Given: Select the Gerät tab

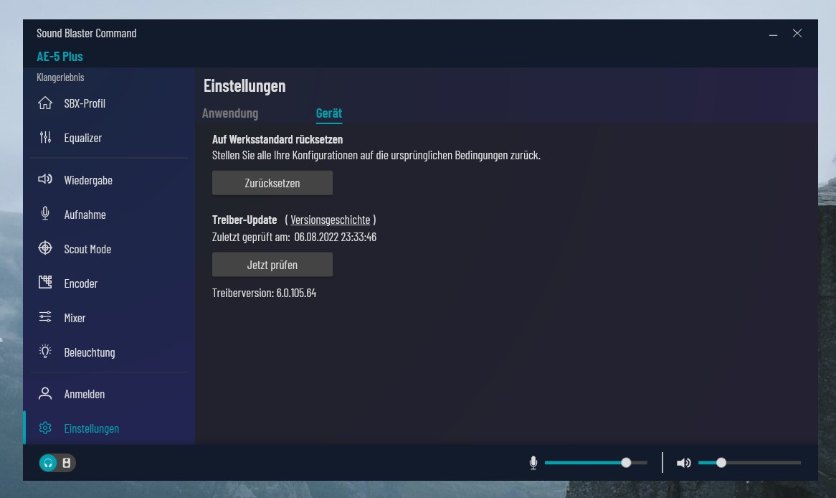Looking at the screenshot, I should tap(329, 113).
